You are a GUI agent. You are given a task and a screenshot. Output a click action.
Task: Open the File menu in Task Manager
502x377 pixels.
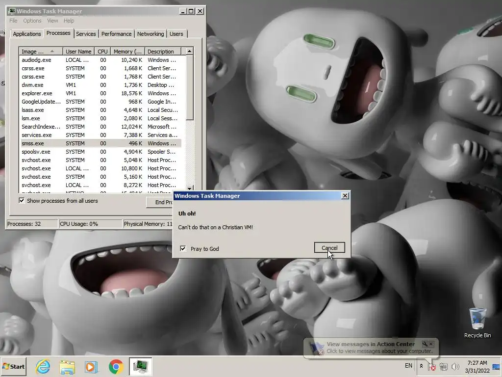[13, 21]
